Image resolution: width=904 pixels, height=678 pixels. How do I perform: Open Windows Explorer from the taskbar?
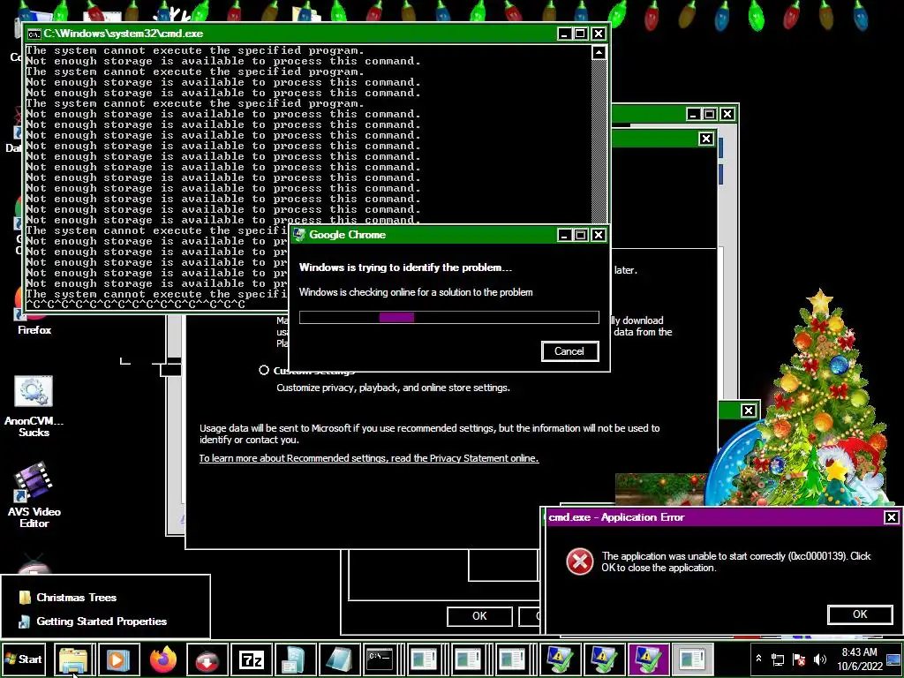(x=74, y=659)
